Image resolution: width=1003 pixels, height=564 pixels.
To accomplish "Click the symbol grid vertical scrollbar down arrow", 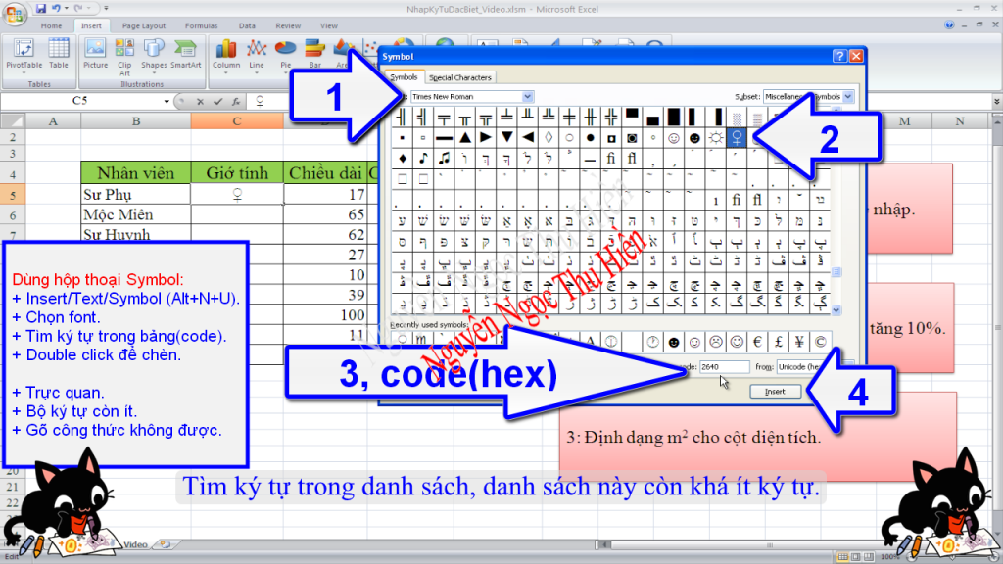I will point(836,310).
